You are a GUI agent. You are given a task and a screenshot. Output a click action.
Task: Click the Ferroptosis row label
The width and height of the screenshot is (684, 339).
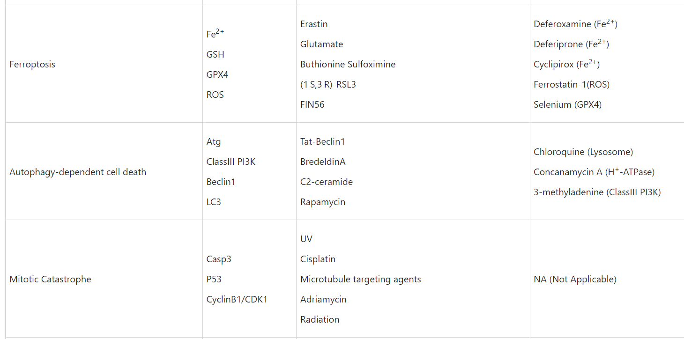coord(32,64)
